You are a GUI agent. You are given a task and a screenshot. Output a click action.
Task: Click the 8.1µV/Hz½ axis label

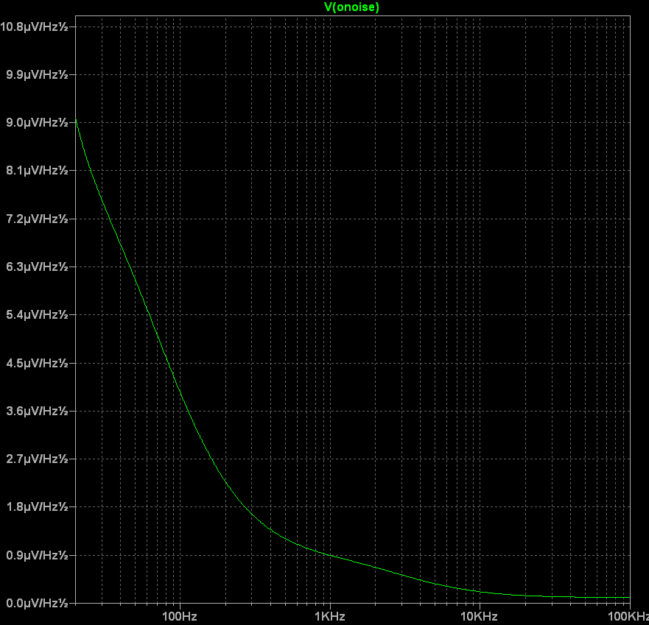tap(37, 170)
